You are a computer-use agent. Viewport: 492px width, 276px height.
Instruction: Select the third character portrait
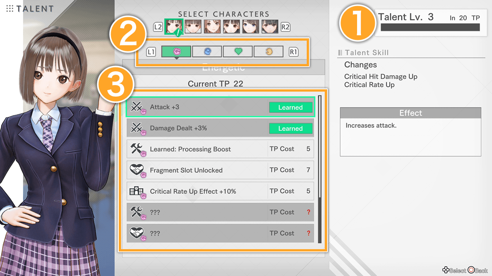(x=212, y=26)
